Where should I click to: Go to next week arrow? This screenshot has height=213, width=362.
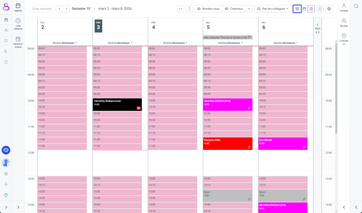66,9
